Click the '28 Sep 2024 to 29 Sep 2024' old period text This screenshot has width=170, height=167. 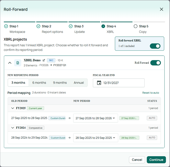(29, 138)
